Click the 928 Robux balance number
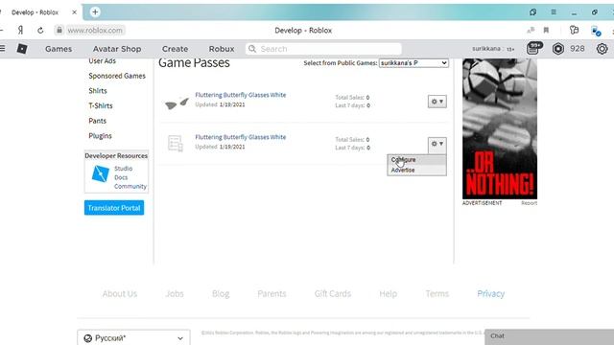This screenshot has width=614, height=345. click(578, 49)
